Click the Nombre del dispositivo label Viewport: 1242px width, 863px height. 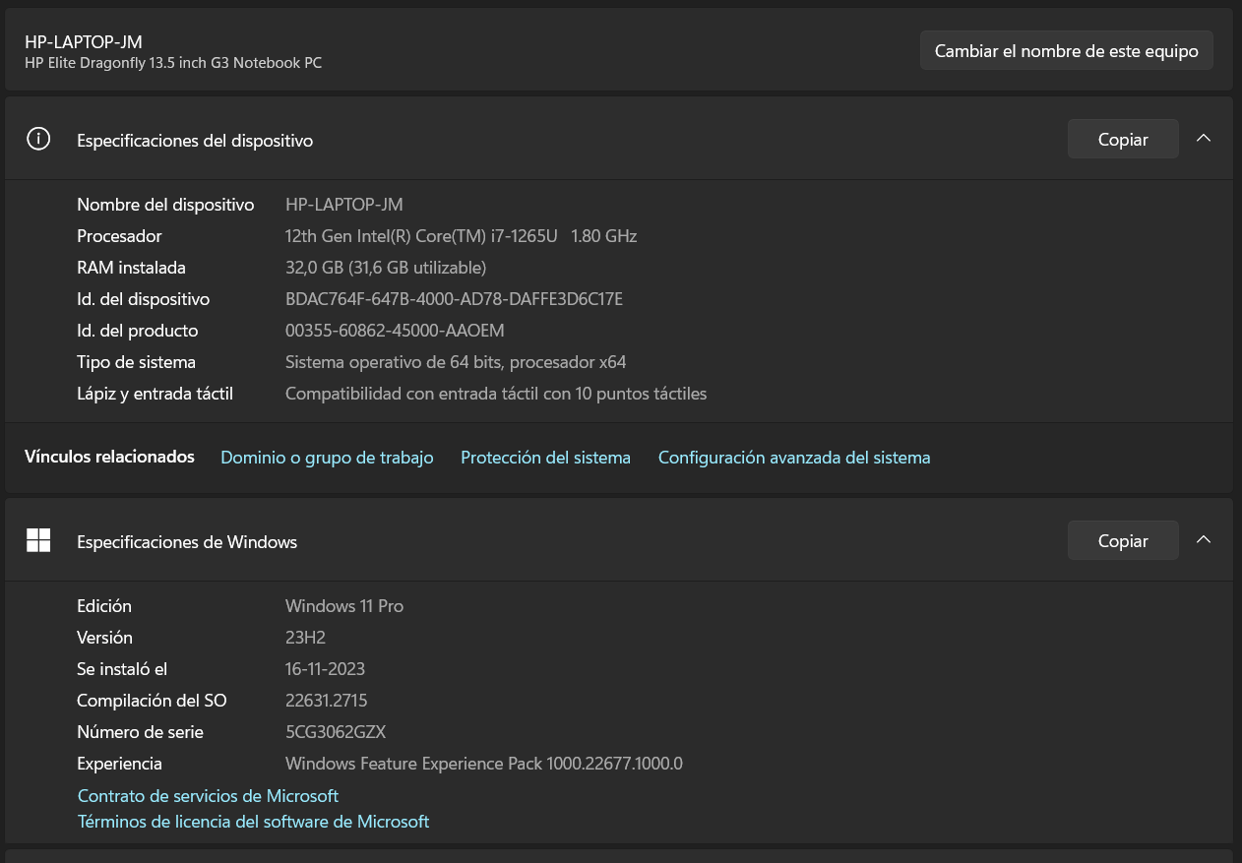165,205
